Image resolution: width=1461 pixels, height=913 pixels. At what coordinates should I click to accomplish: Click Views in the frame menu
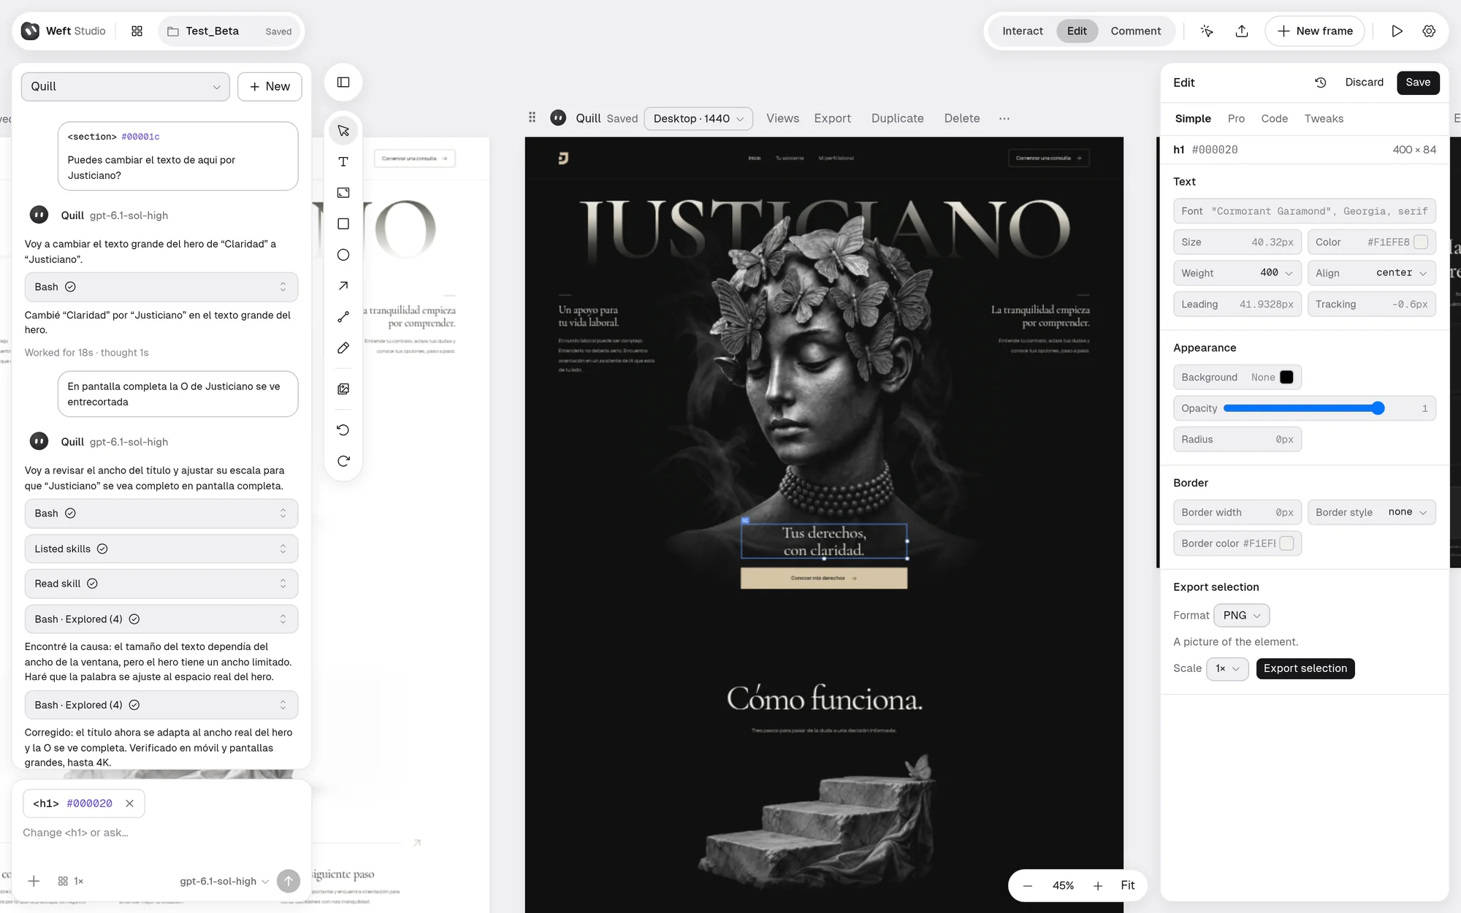(782, 118)
